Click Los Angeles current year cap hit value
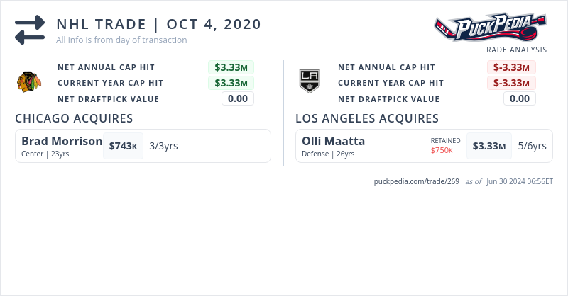The height and width of the screenshot is (296, 568). tap(511, 83)
